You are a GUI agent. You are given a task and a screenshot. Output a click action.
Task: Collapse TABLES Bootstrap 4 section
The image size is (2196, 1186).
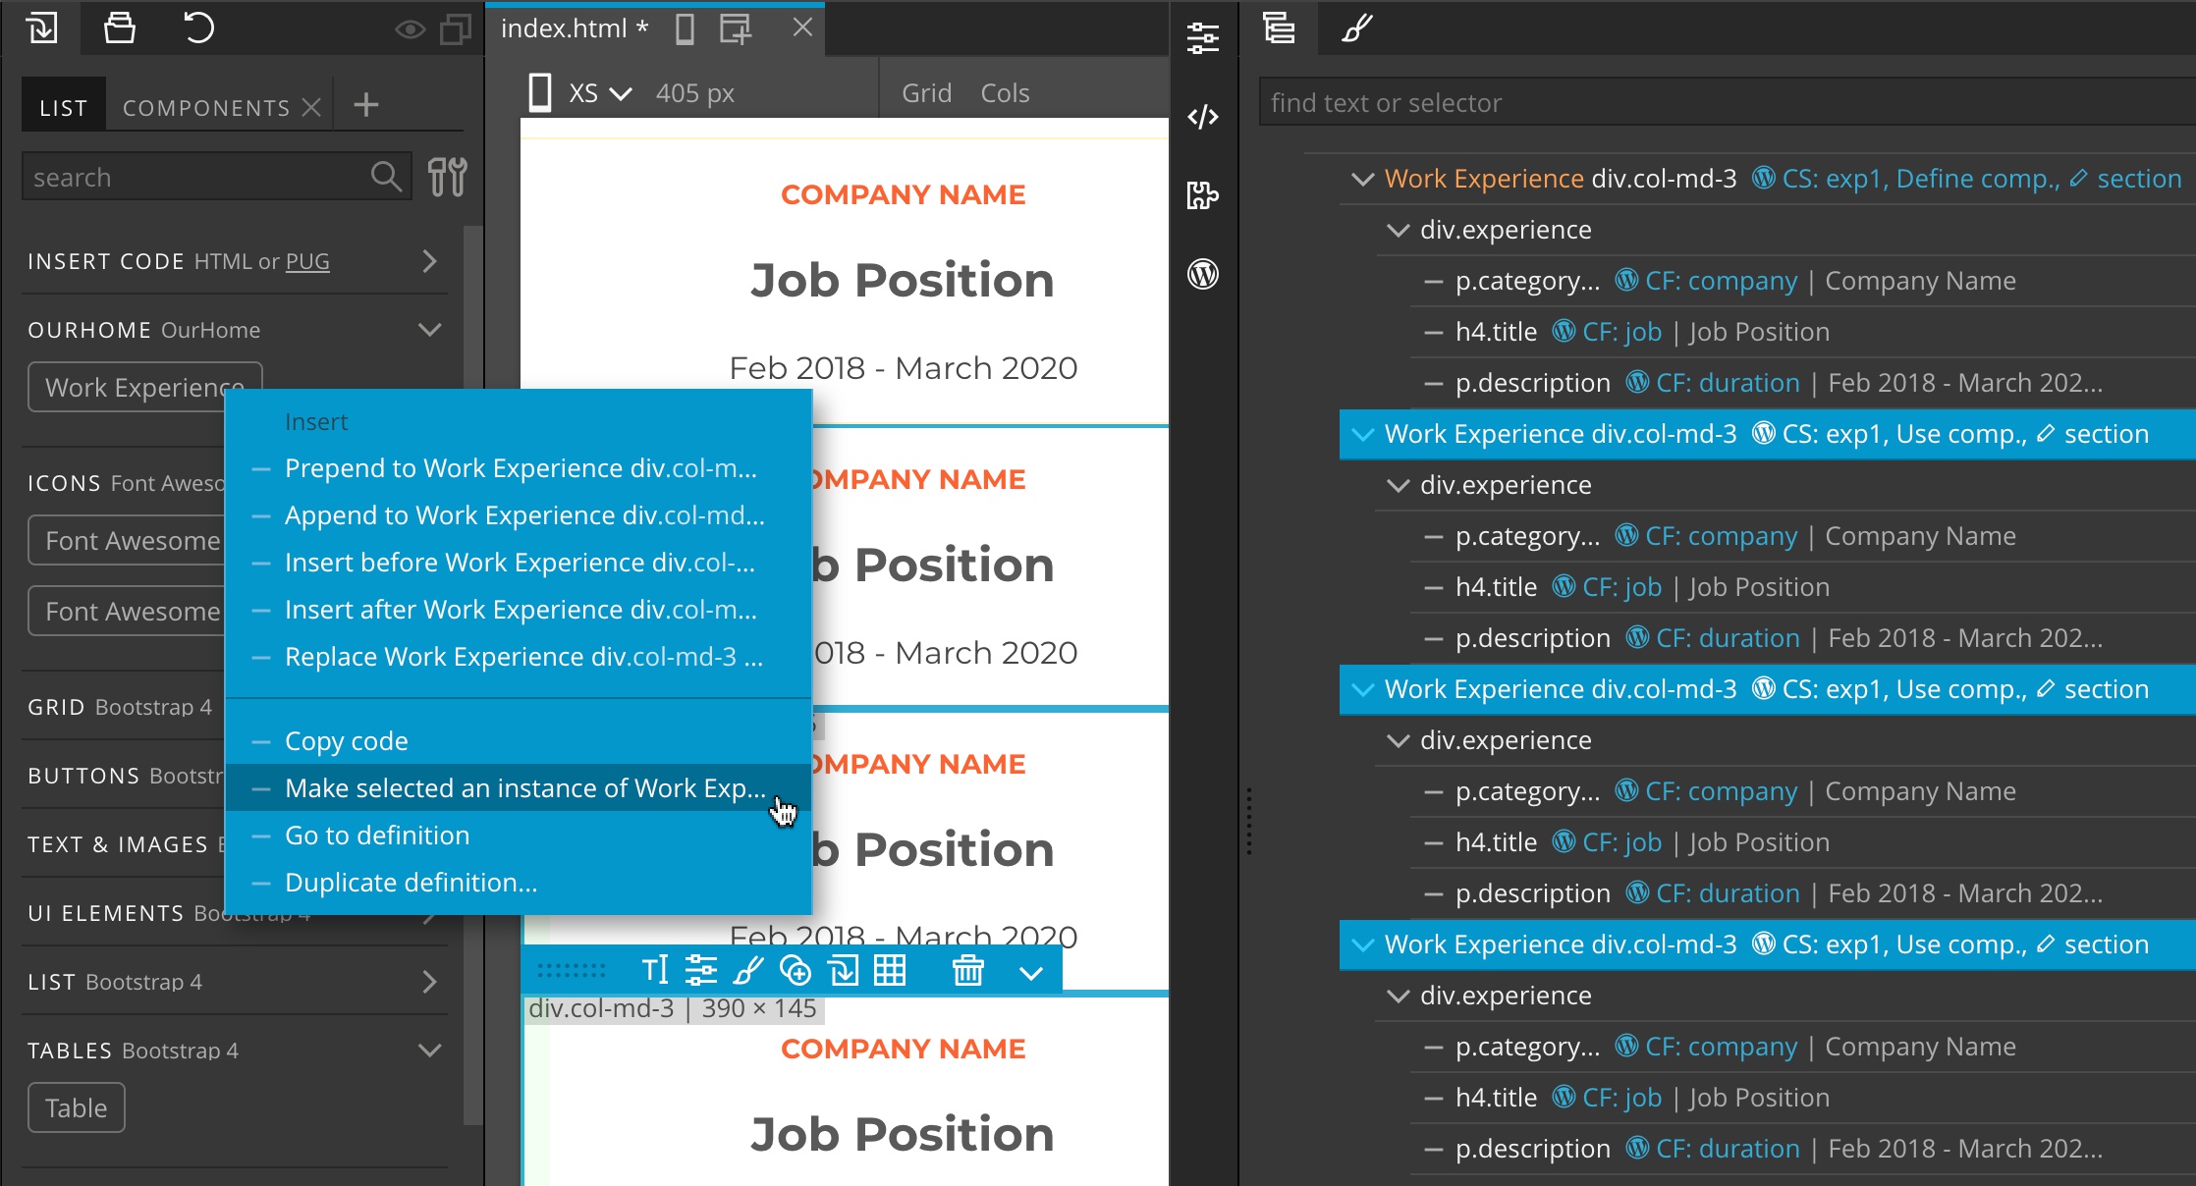[x=429, y=1051]
